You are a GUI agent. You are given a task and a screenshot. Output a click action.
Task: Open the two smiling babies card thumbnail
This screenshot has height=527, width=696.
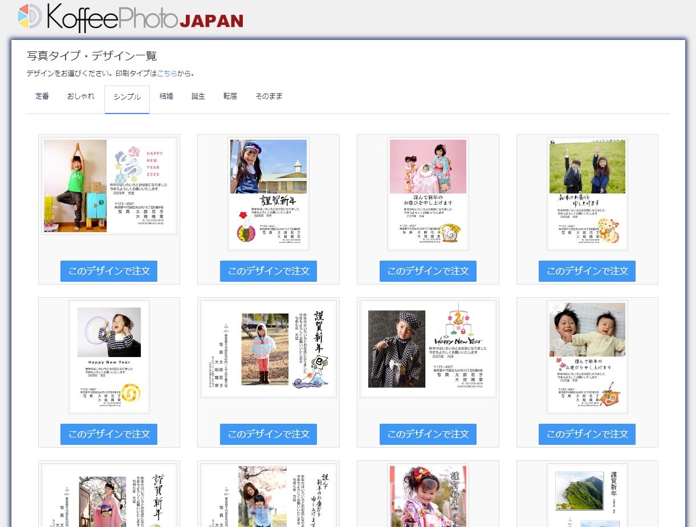tap(587, 357)
